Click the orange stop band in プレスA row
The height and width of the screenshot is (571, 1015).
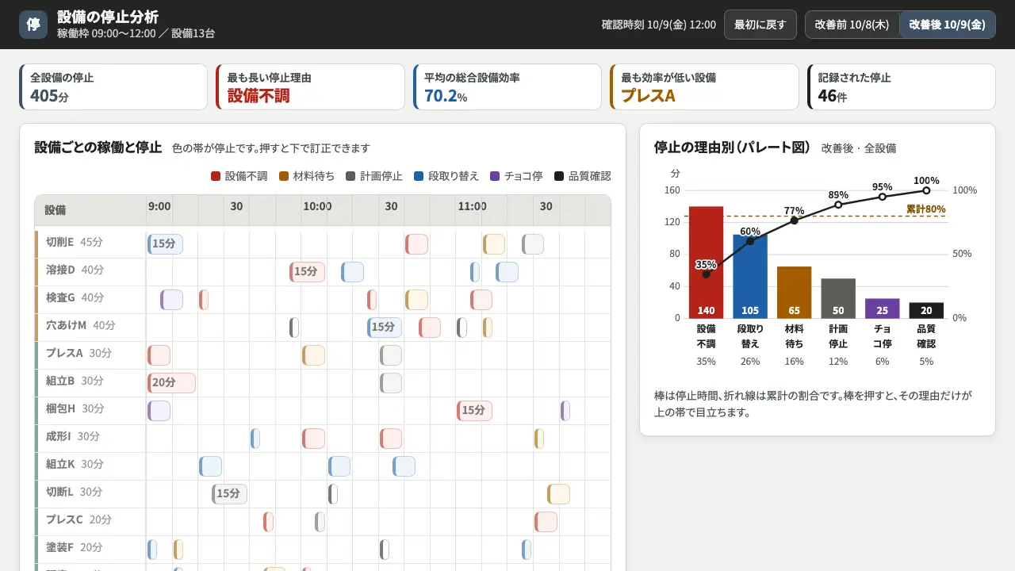[x=313, y=355]
